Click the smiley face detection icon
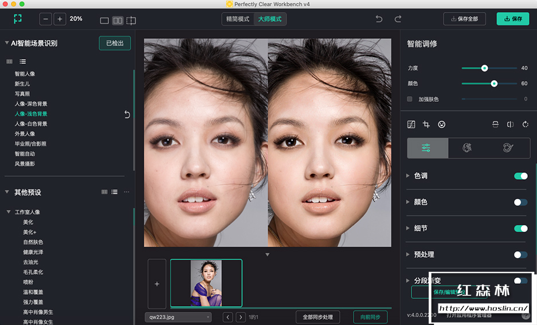Image resolution: width=537 pixels, height=325 pixels. (x=442, y=124)
